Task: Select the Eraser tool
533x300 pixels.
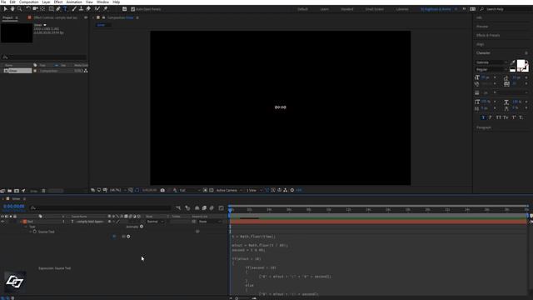Action: tap(88, 9)
